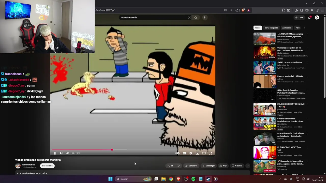Run search with magnifier icon
This screenshot has width=326, height=183.
pos(196,18)
